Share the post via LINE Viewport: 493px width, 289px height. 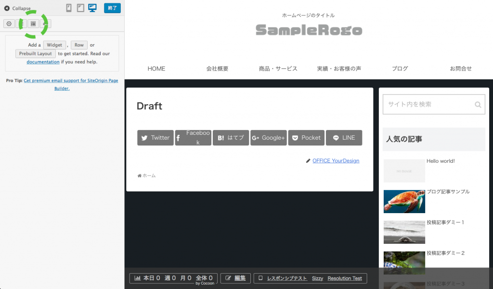[x=344, y=138]
